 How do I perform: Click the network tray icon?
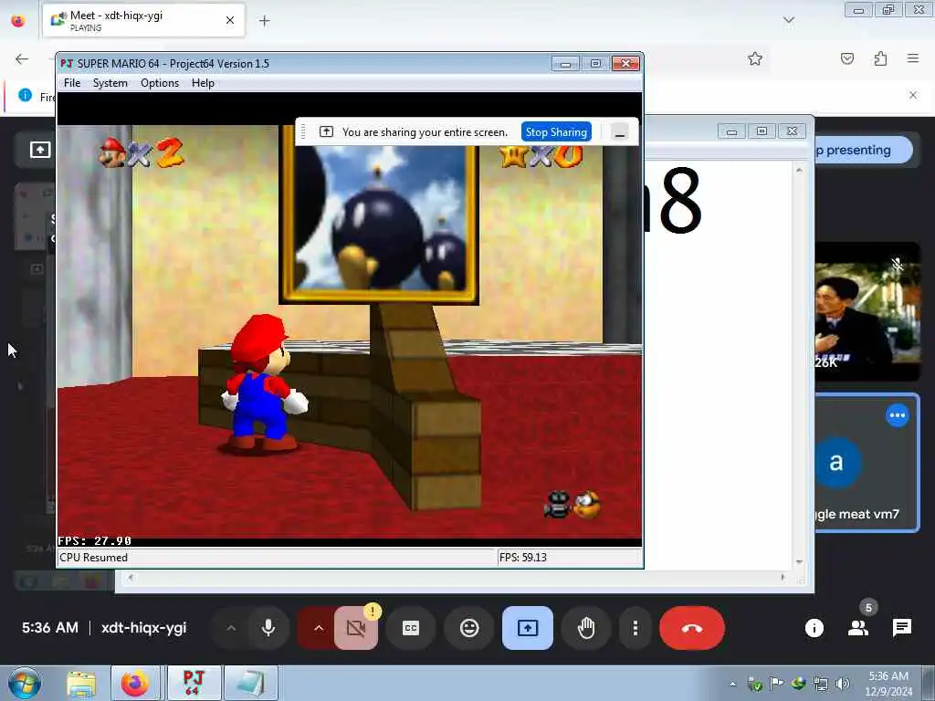(x=821, y=685)
